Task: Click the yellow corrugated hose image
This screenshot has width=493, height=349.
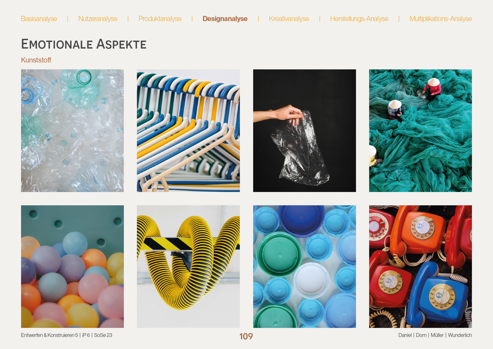Action: [188, 267]
